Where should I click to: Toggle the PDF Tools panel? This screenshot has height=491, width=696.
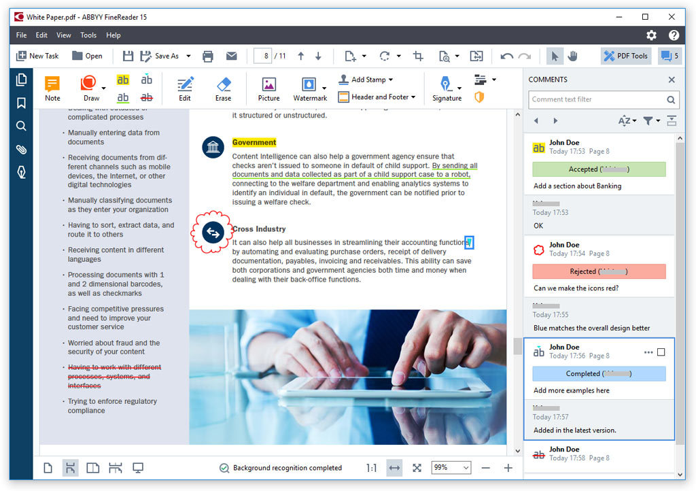tap(625, 56)
